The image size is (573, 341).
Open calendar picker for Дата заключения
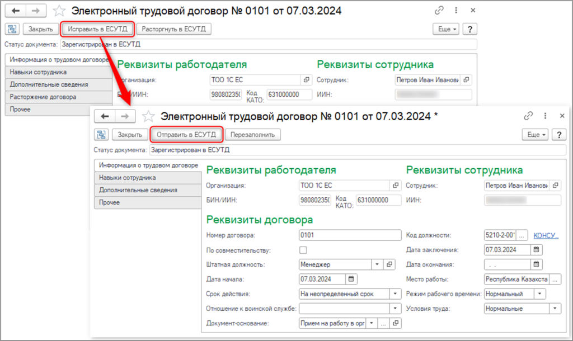[x=536, y=250]
